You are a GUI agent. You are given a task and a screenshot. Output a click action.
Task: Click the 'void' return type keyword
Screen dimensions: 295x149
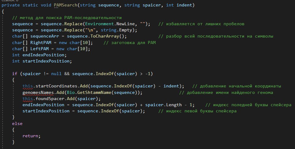(46, 5)
